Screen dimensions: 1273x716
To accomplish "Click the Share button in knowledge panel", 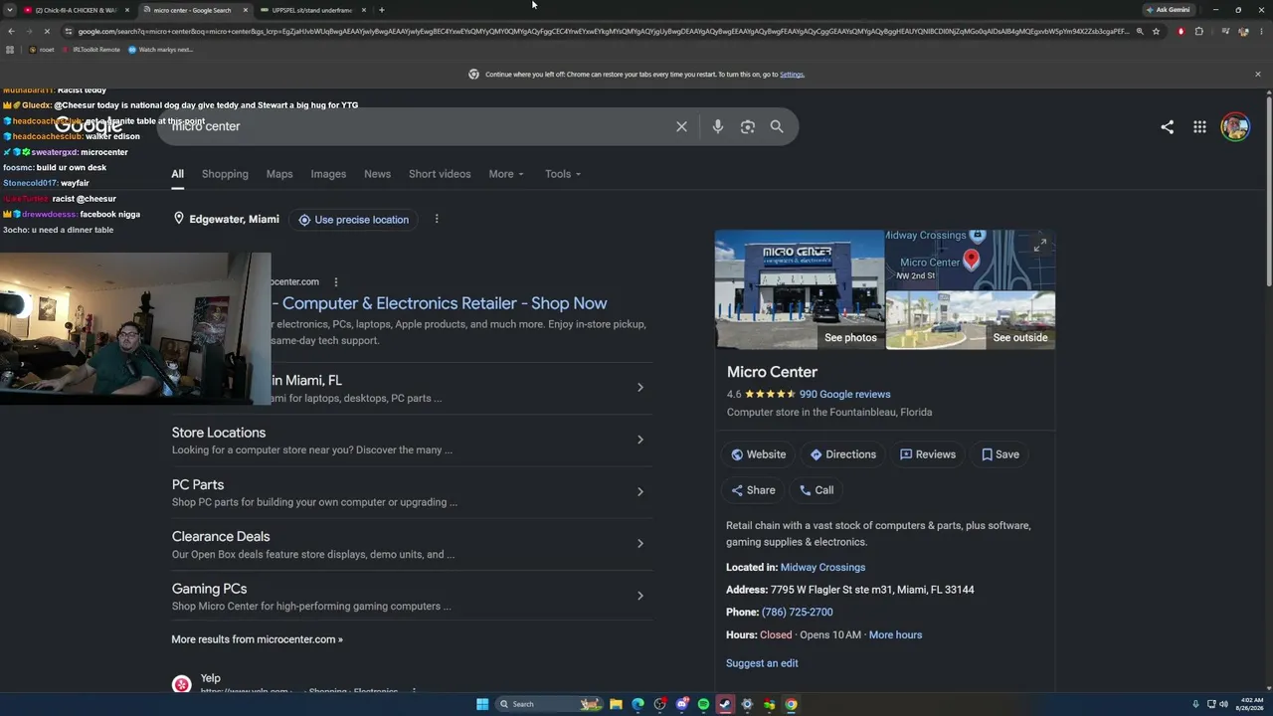I will pyautogui.click(x=753, y=490).
